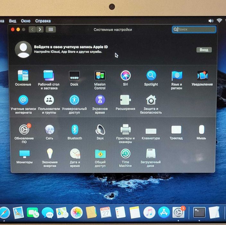Open the Справка menu
Screen dimensions: 226x225
click(x=43, y=21)
